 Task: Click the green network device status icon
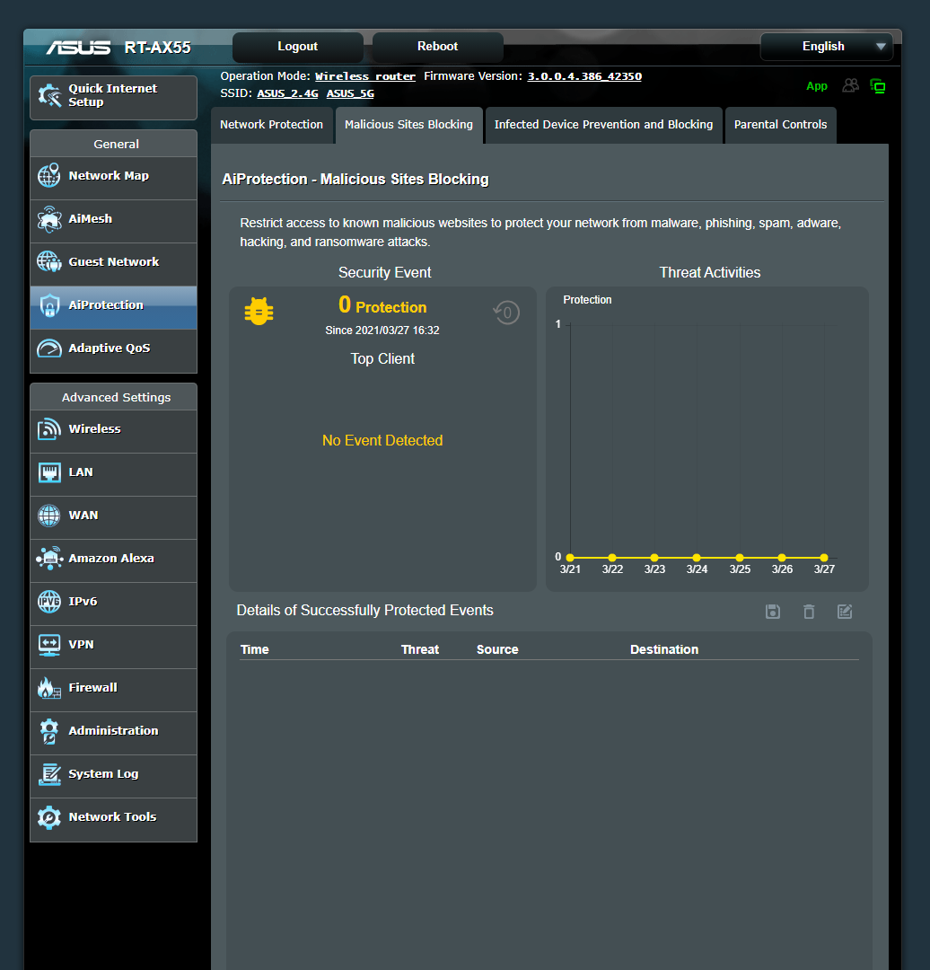pyautogui.click(x=877, y=86)
